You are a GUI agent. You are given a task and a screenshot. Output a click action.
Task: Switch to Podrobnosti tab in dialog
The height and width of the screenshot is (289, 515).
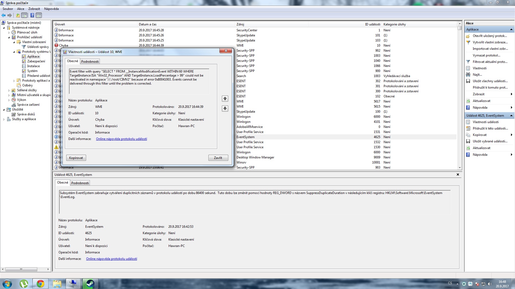pyautogui.click(x=90, y=62)
